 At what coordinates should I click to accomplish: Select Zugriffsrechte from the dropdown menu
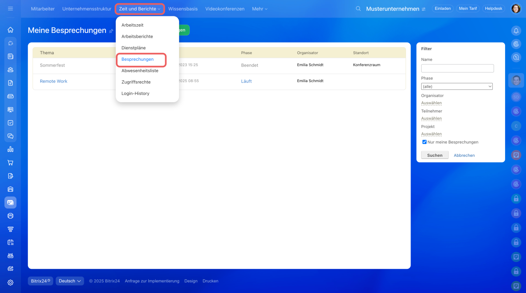[x=136, y=82]
